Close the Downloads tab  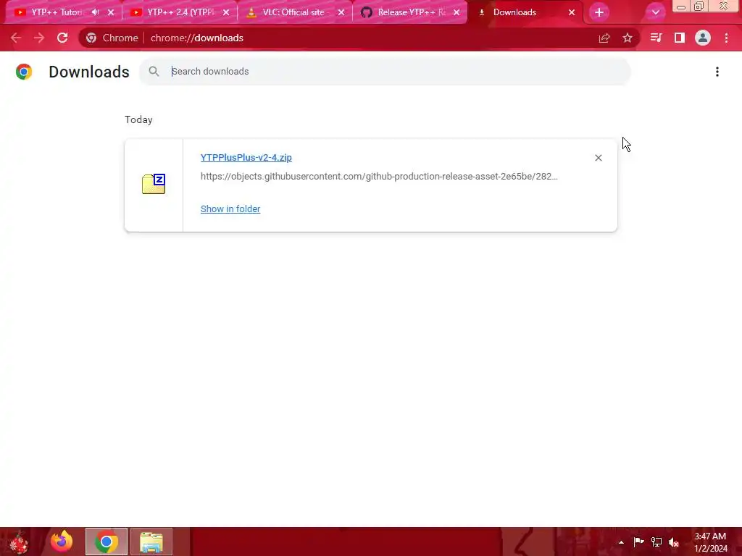point(572,12)
